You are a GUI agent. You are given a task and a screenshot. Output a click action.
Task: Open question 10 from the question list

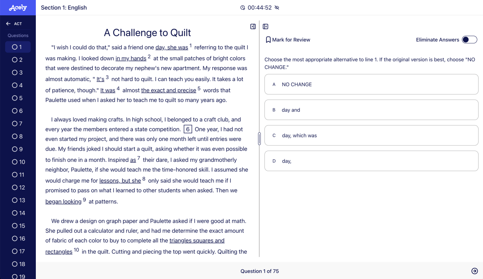(x=18, y=162)
